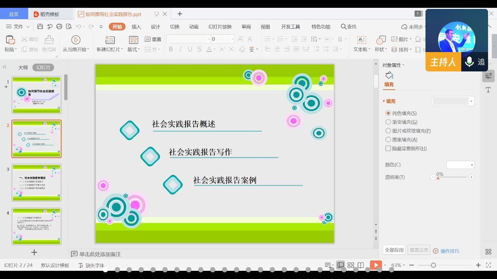Switch to slide sorter view icon
Screen dimensions: 497x279
coord(351,265)
